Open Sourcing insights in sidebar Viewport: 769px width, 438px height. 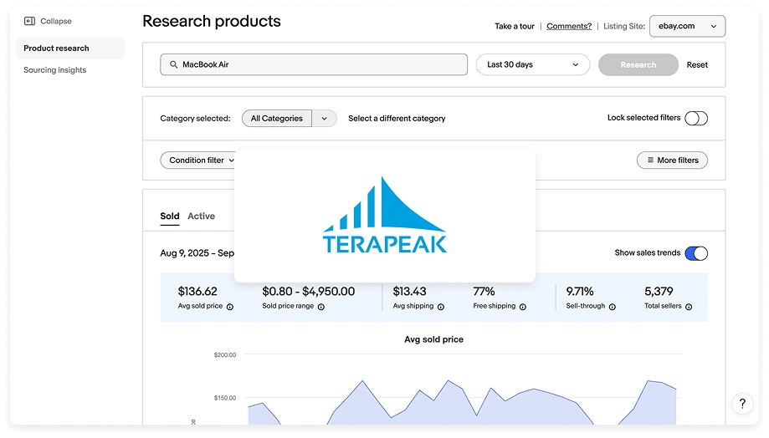[54, 70]
